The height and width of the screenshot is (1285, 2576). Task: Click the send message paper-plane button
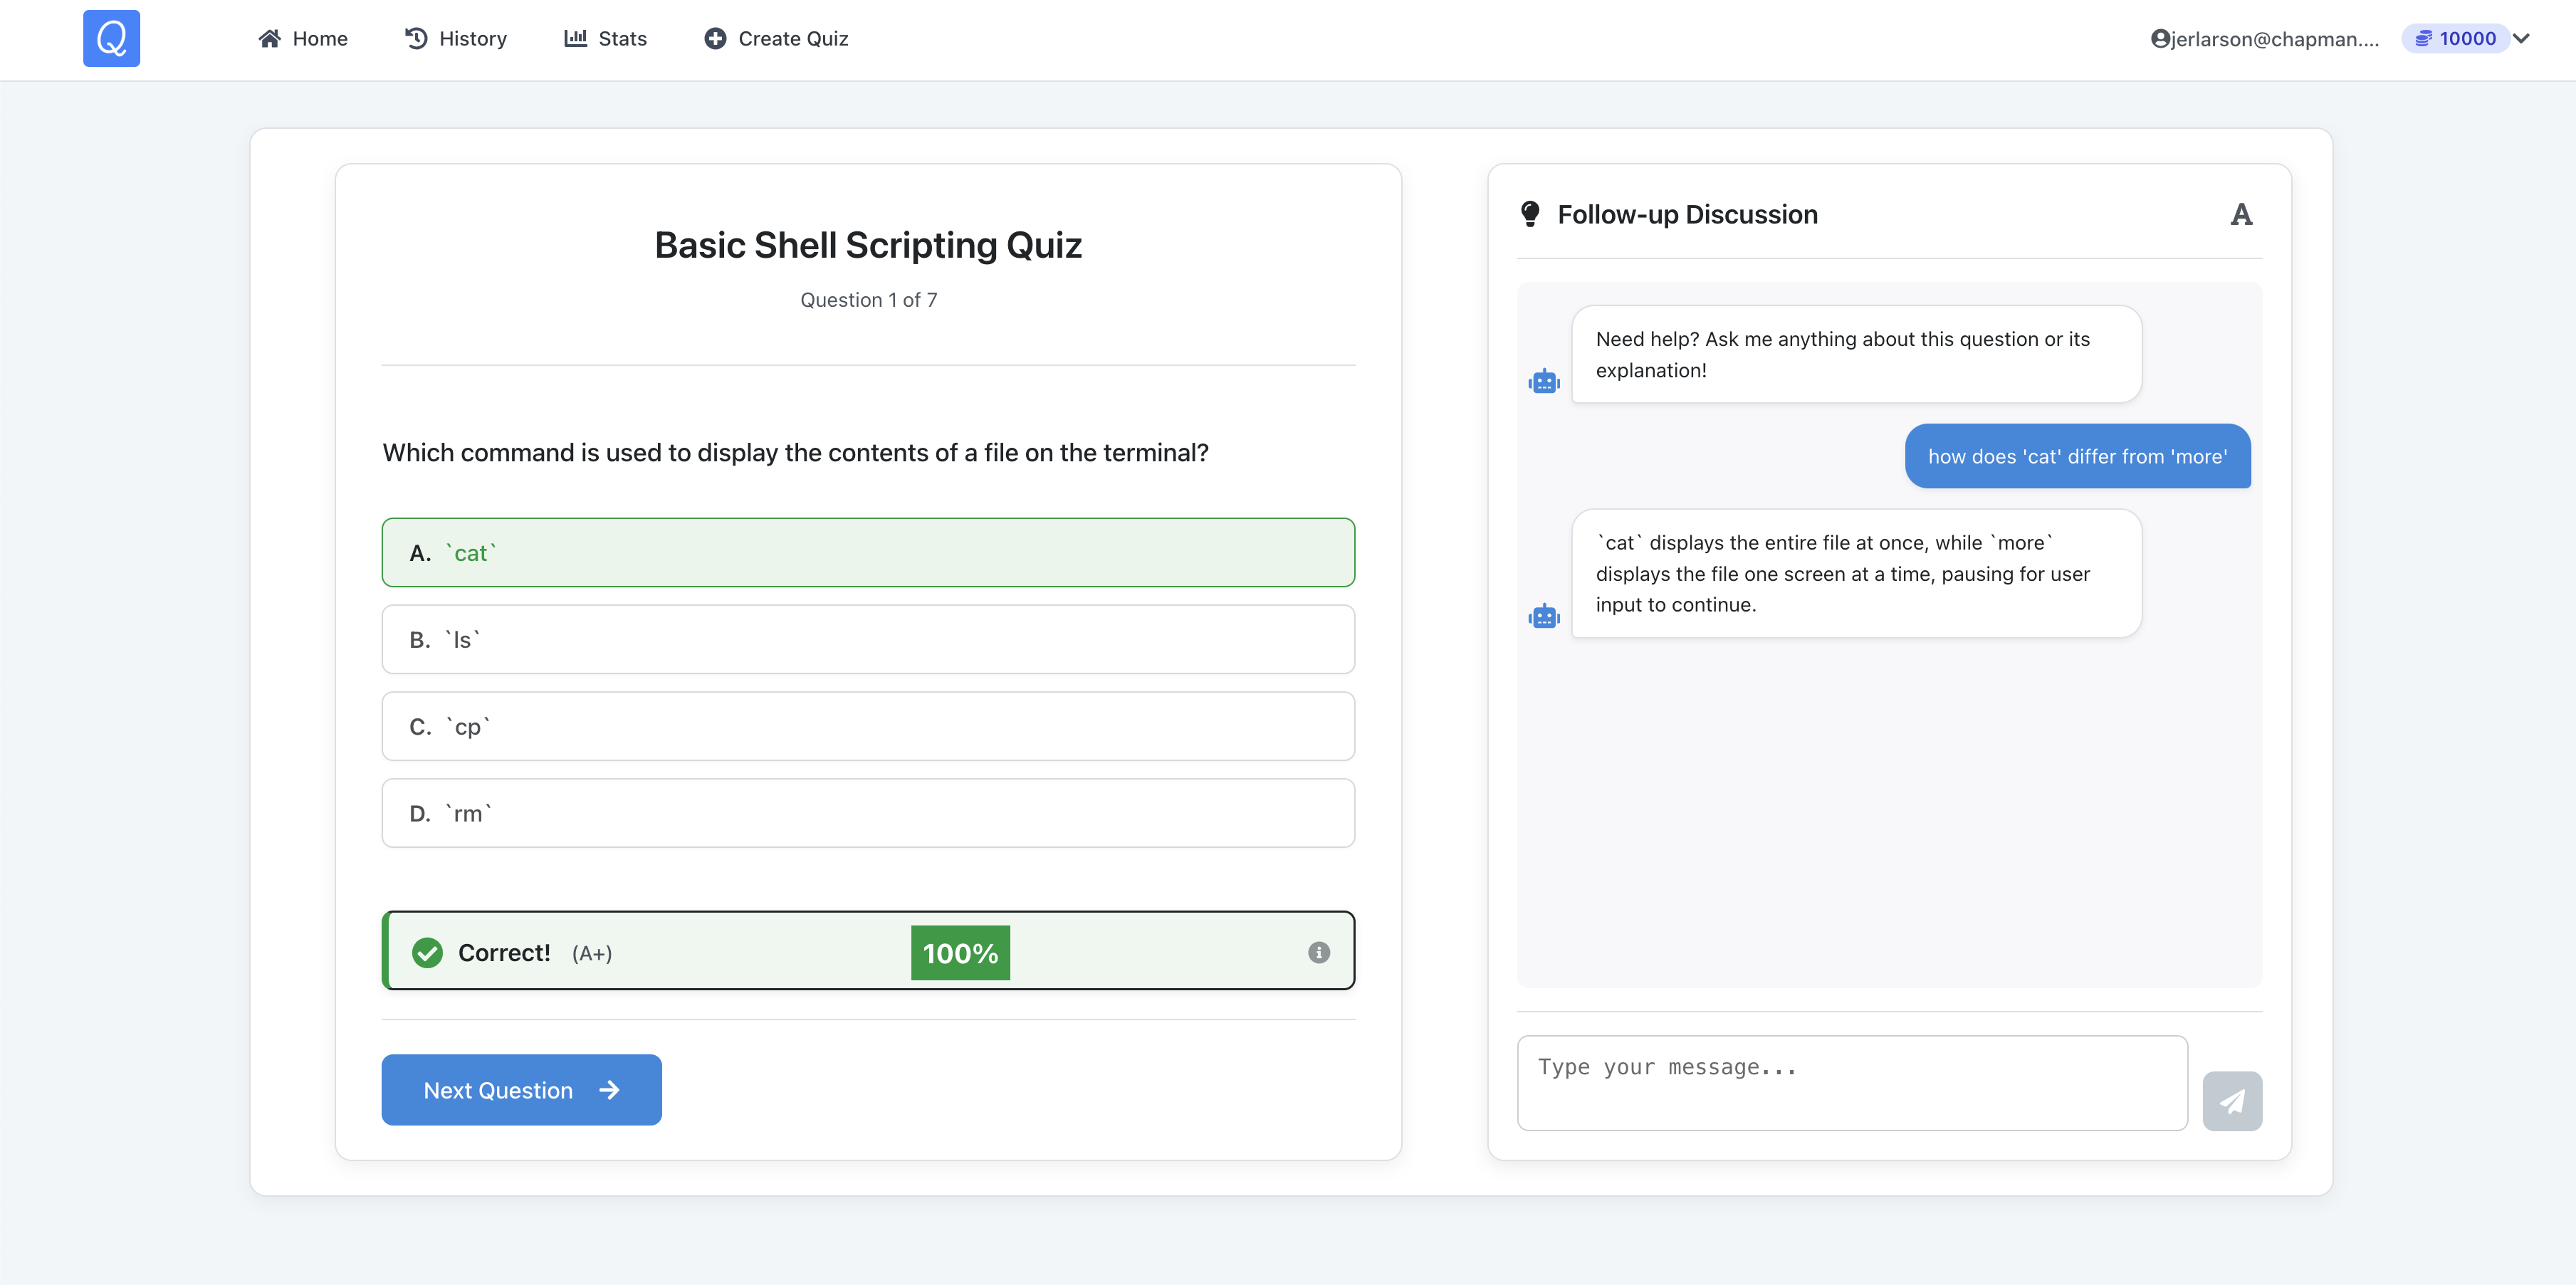point(2233,1100)
